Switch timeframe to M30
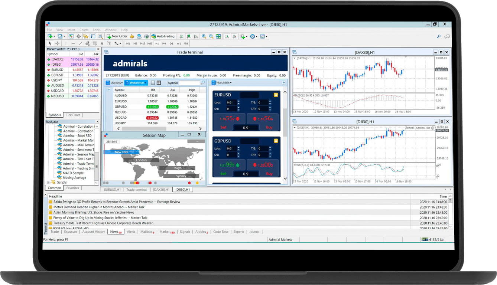497x285 pixels. [x=150, y=43]
